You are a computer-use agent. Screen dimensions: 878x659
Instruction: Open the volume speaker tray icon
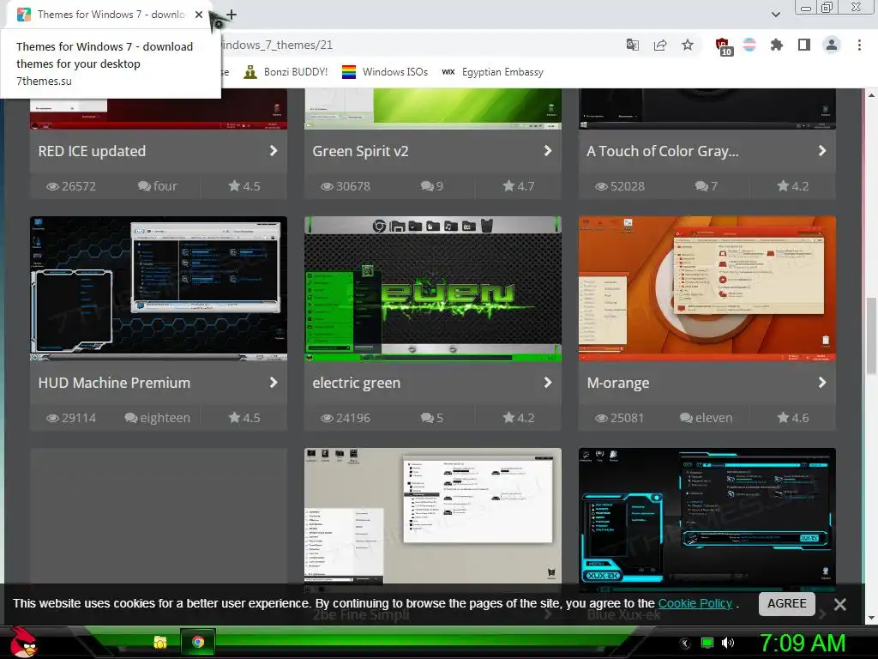click(728, 643)
